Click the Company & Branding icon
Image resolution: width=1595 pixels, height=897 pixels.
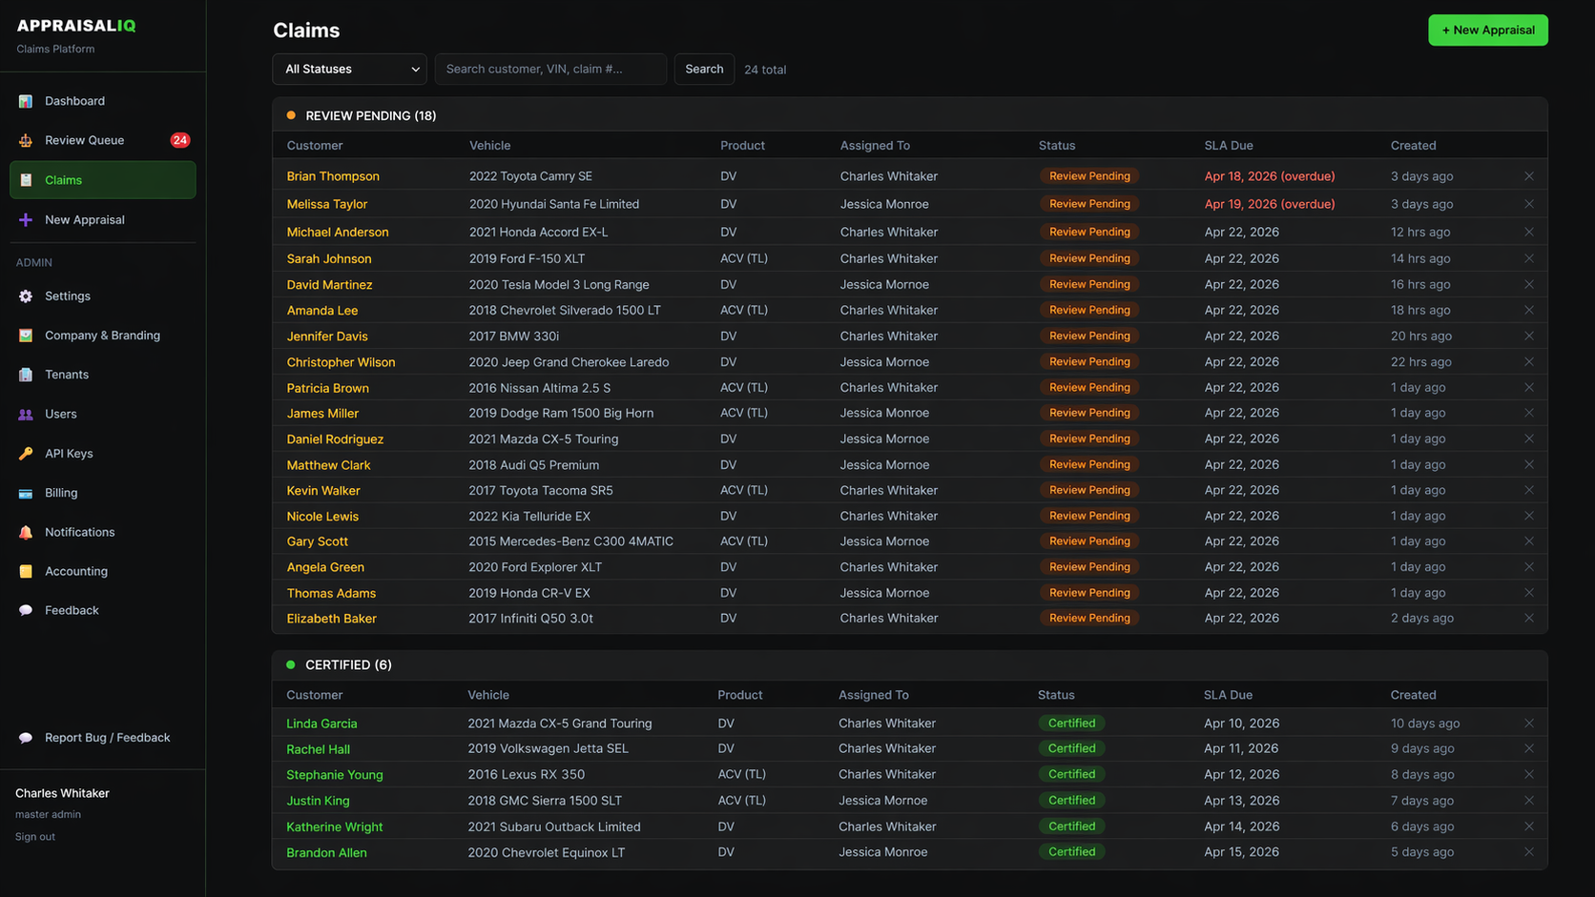(25, 335)
